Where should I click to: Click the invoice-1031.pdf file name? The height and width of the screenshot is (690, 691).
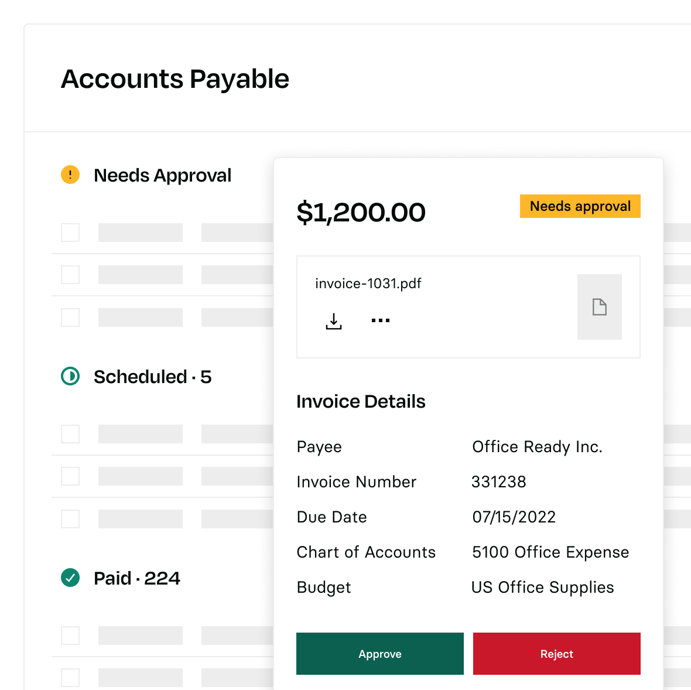pyautogui.click(x=368, y=283)
